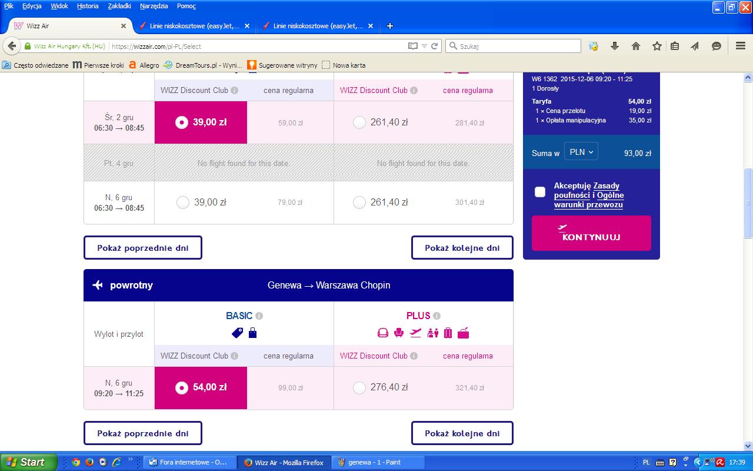Image resolution: width=753 pixels, height=471 pixels.
Task: Open the Historia menu
Action: pos(88,6)
